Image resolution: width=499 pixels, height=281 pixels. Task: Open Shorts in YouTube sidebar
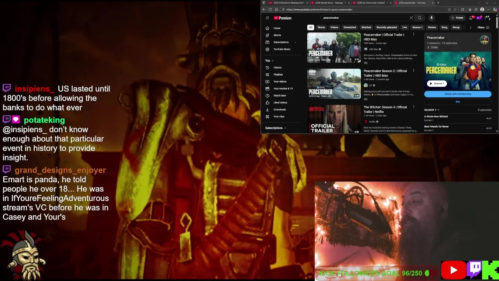click(x=277, y=35)
